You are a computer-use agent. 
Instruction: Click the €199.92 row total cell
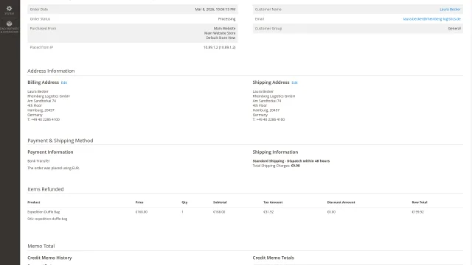417,212
